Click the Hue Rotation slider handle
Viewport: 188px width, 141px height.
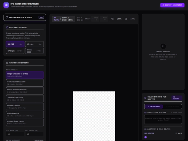[x=146, y=137]
